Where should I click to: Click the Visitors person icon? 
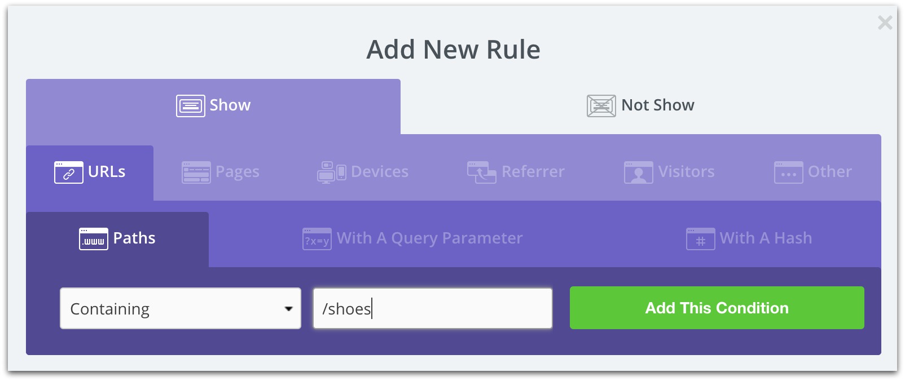[x=638, y=172]
